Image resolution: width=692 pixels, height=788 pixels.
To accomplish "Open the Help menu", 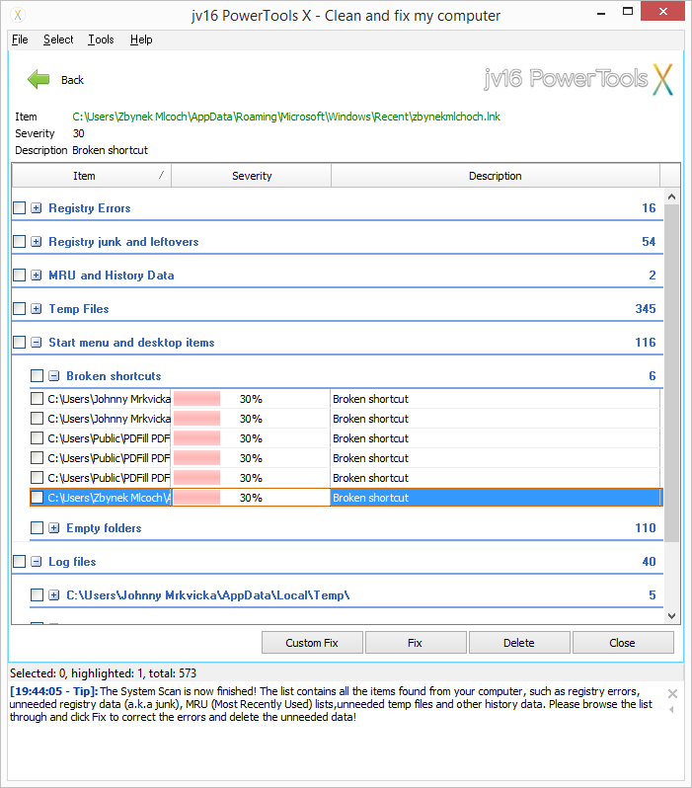I will 141,39.
